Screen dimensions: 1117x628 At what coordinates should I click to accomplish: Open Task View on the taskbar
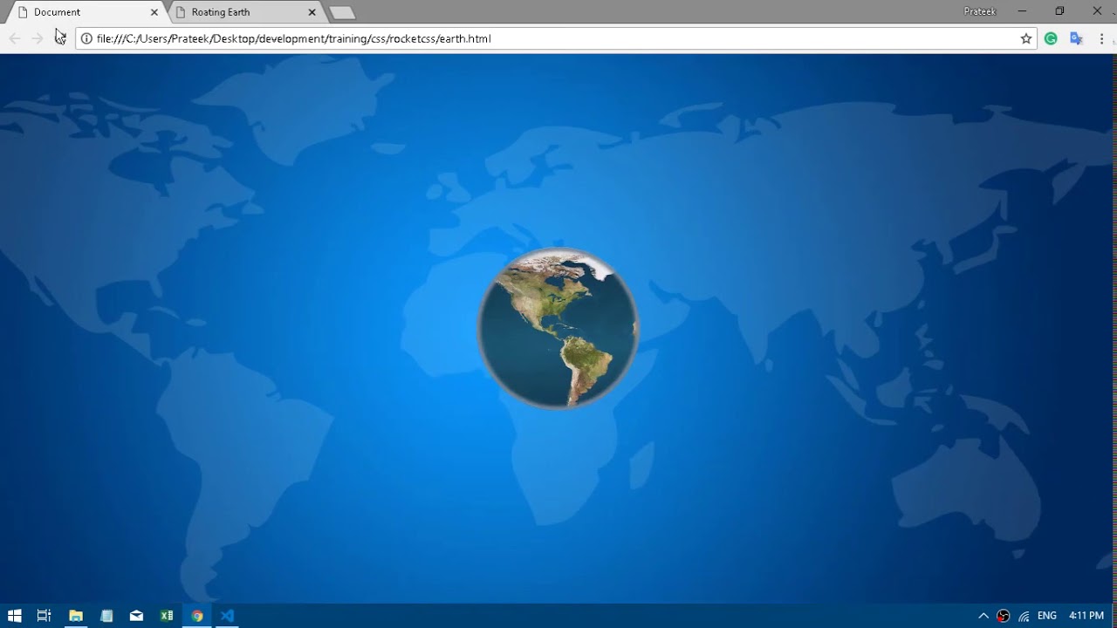(44, 616)
